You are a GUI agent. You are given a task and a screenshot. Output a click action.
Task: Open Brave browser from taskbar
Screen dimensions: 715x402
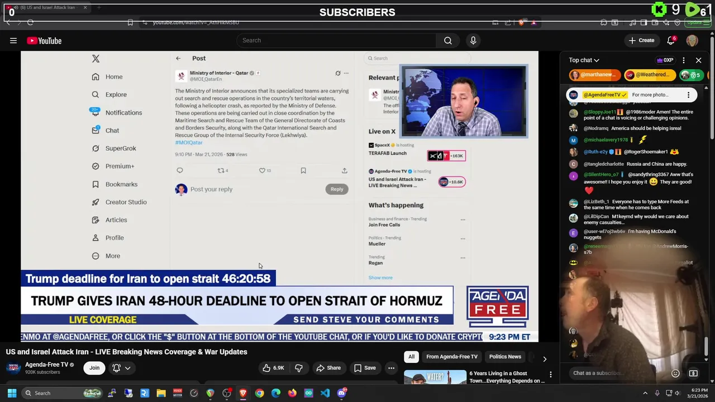243,393
